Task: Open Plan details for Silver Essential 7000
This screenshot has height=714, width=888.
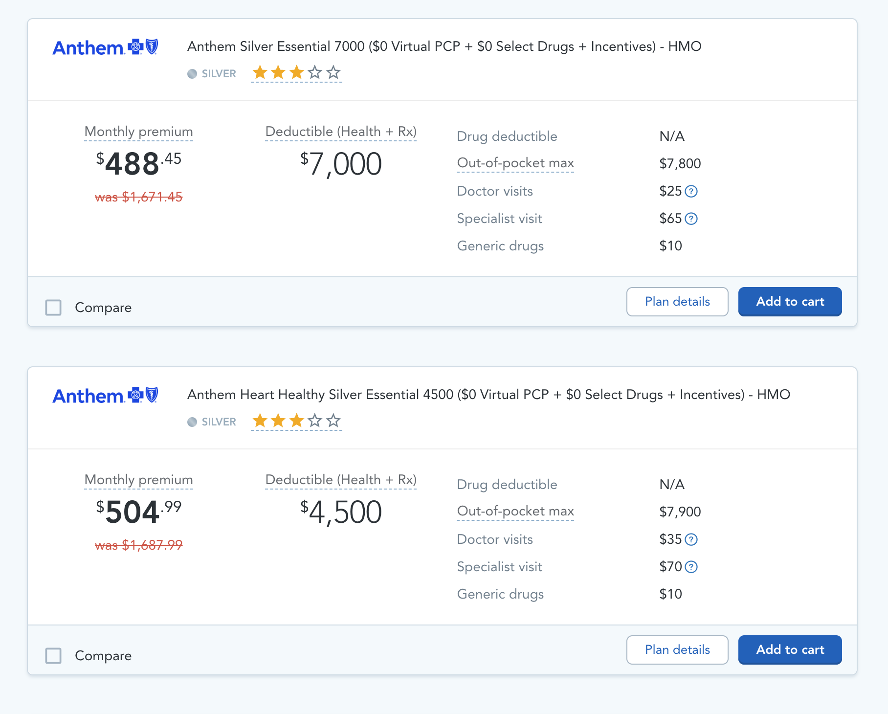Action: 677,302
